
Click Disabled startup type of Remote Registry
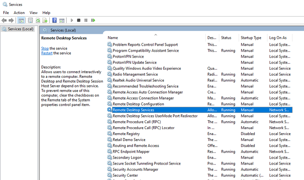[248, 134]
